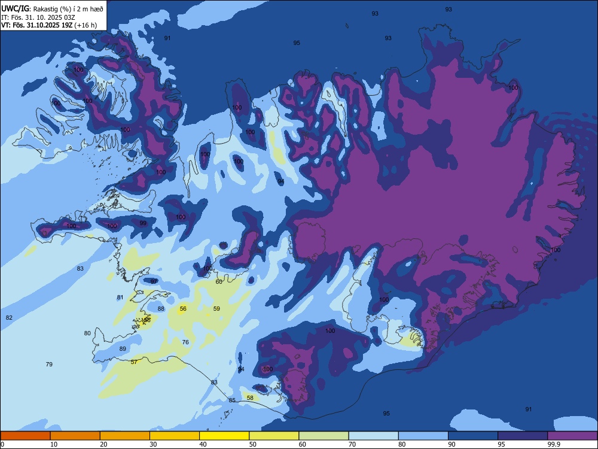
Task: Select the 'IT: Fös. 31. 10. 2025 03Z' line
Action: (x=38, y=17)
